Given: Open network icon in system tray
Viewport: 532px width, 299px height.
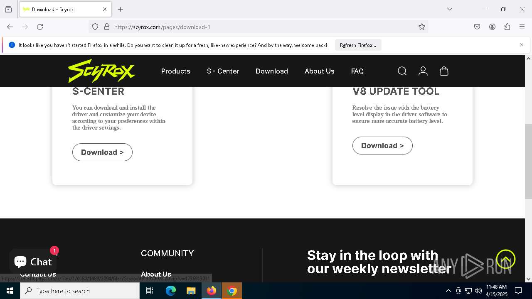Looking at the screenshot, I should coord(468,291).
